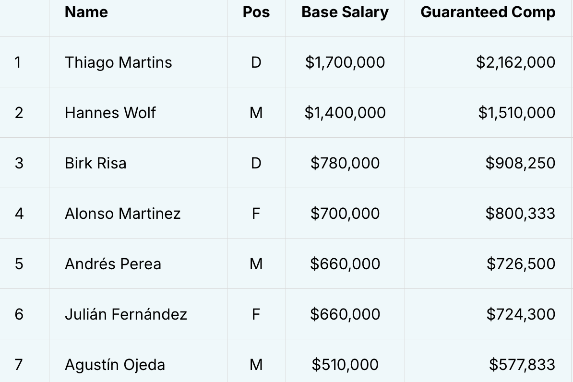The height and width of the screenshot is (382, 573).
Task: Click the $2,162,000 guaranteed comp cell
Action: click(515, 62)
